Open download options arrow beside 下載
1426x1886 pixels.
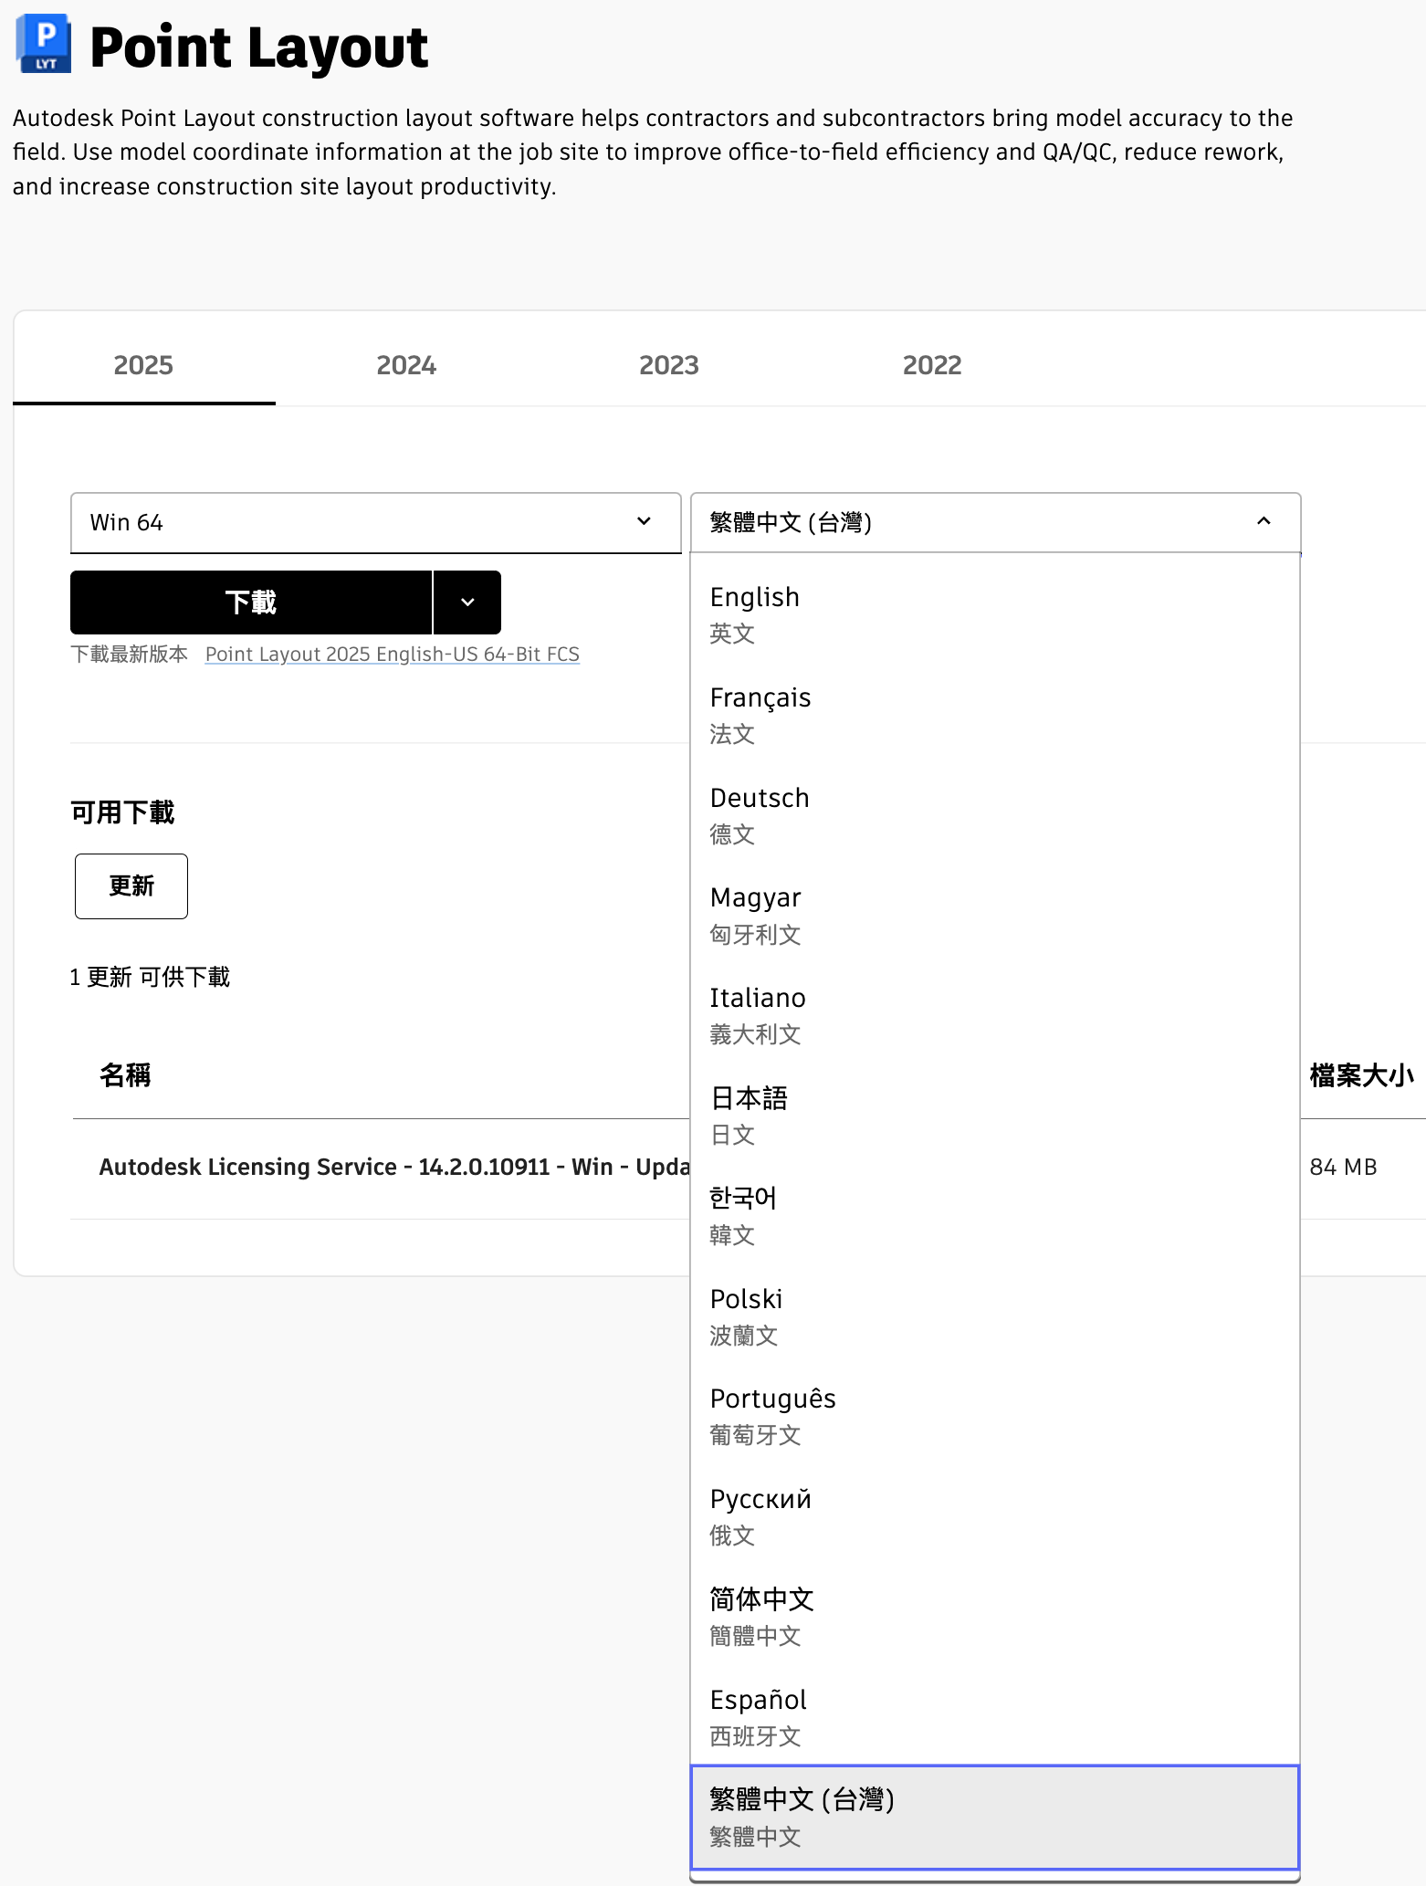point(467,602)
